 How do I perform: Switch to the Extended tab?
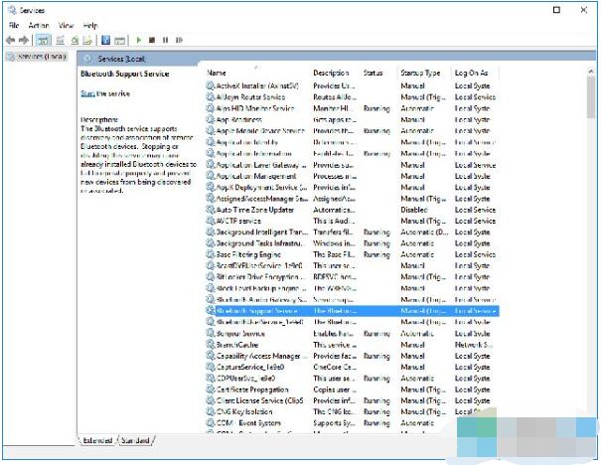[x=97, y=440]
